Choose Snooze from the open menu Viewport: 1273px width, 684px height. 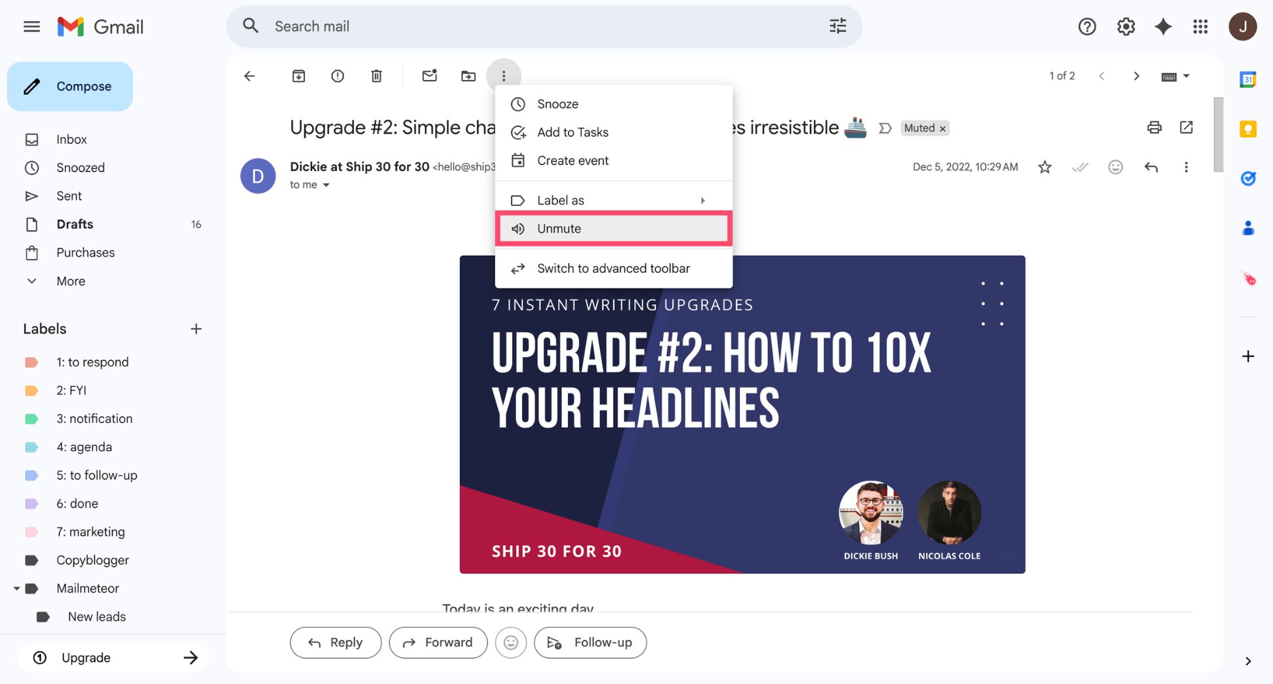point(557,104)
